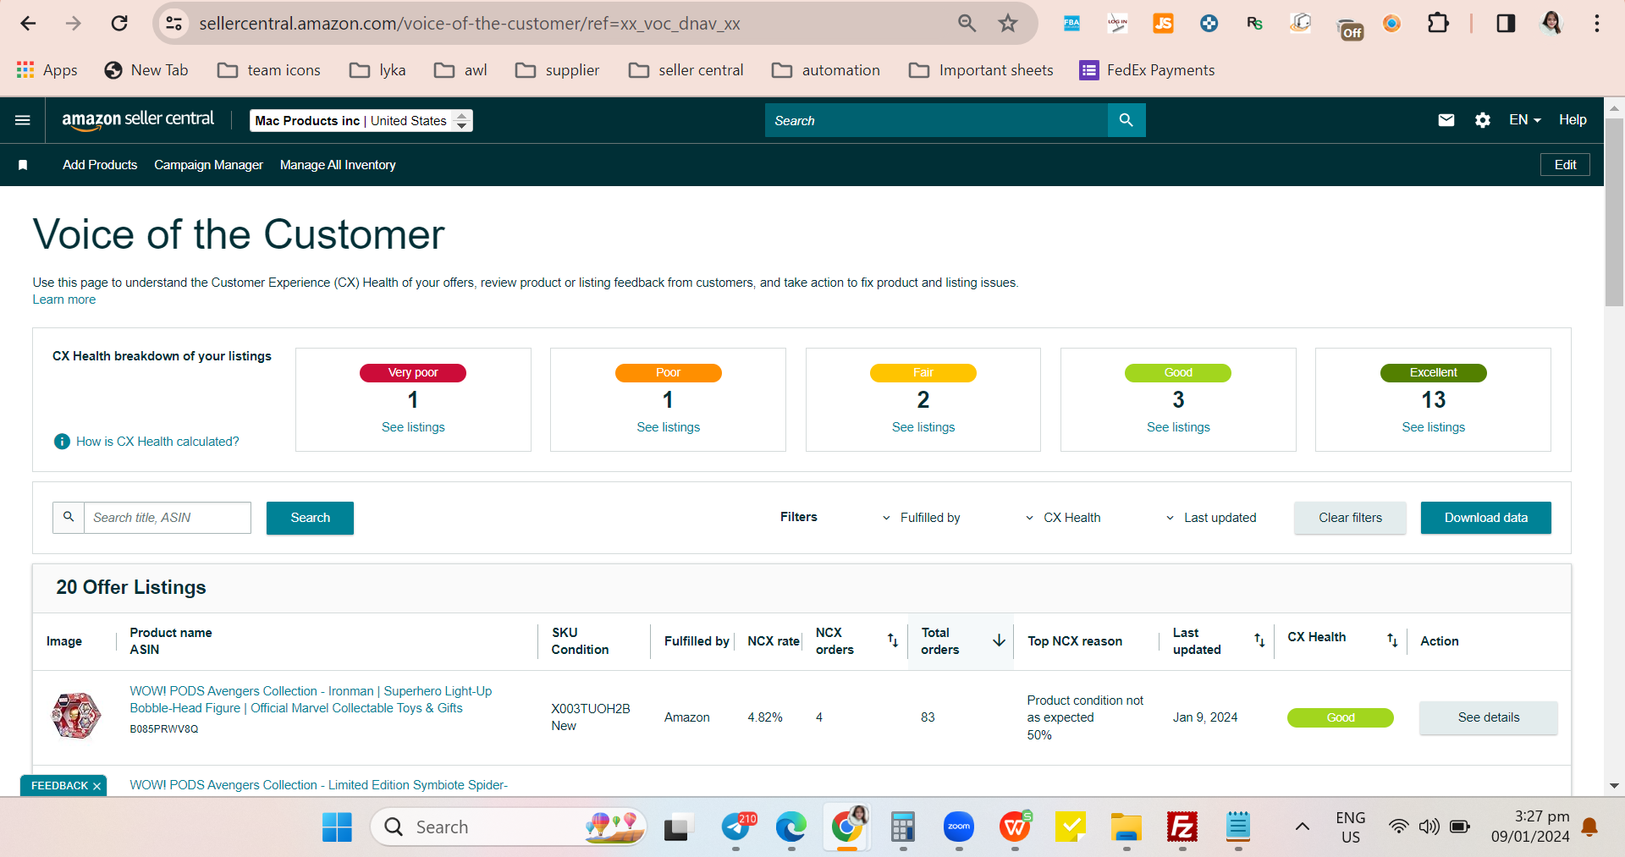Open Zoom from the taskbar
Viewport: 1625px width, 857px height.
coord(959,827)
